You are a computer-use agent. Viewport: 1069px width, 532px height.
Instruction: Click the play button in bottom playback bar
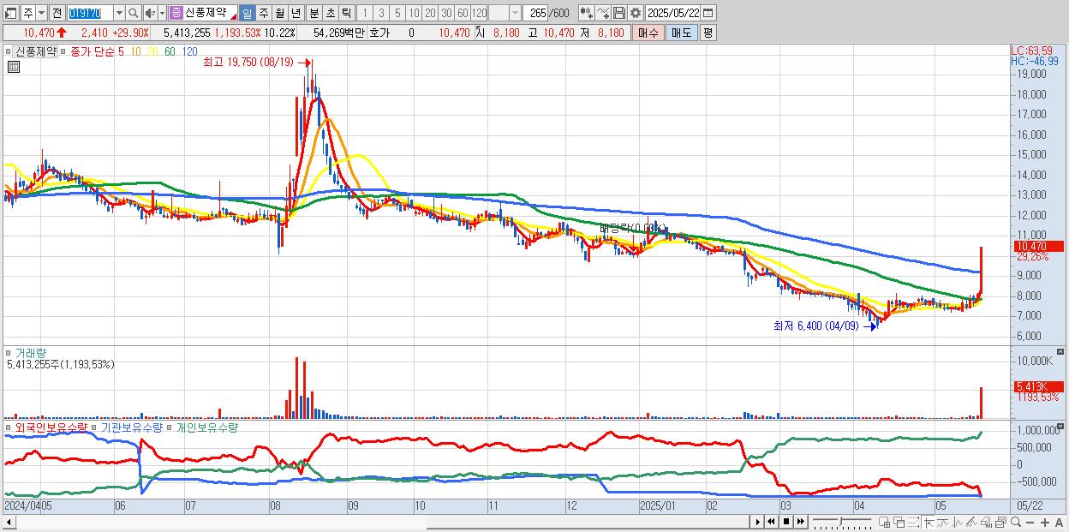coord(758,522)
